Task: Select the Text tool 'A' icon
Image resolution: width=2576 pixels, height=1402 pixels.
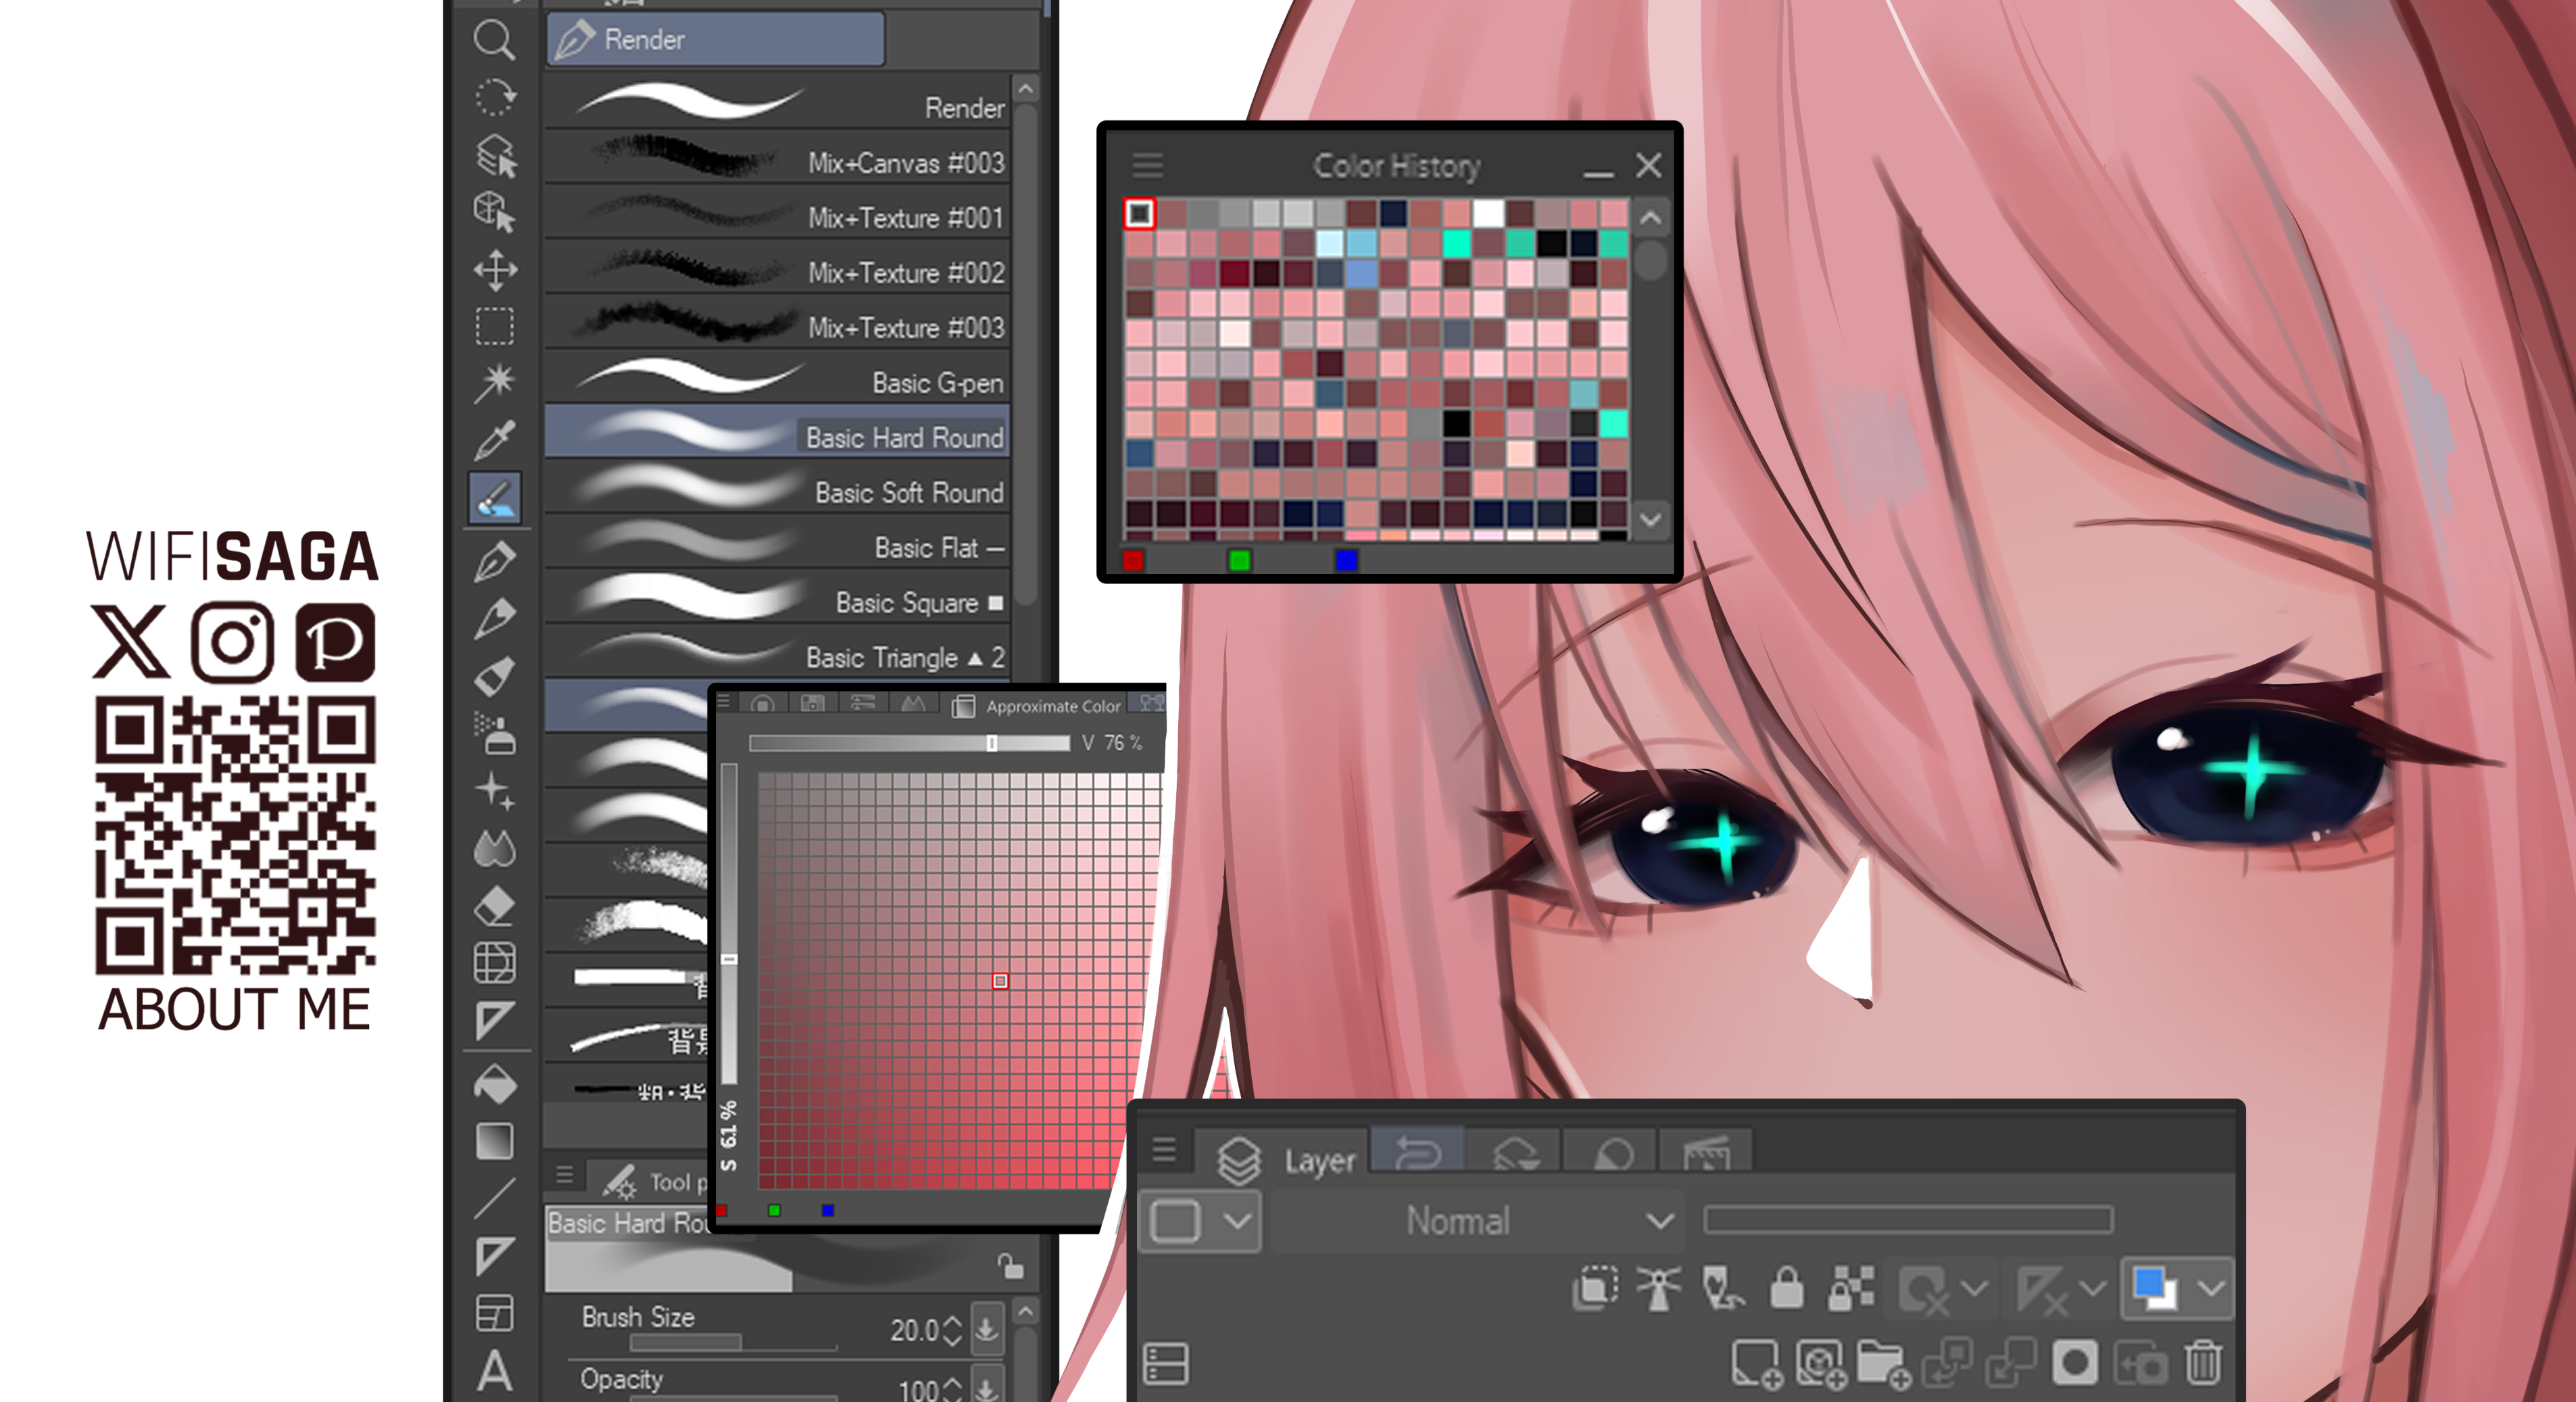Action: (494, 1370)
